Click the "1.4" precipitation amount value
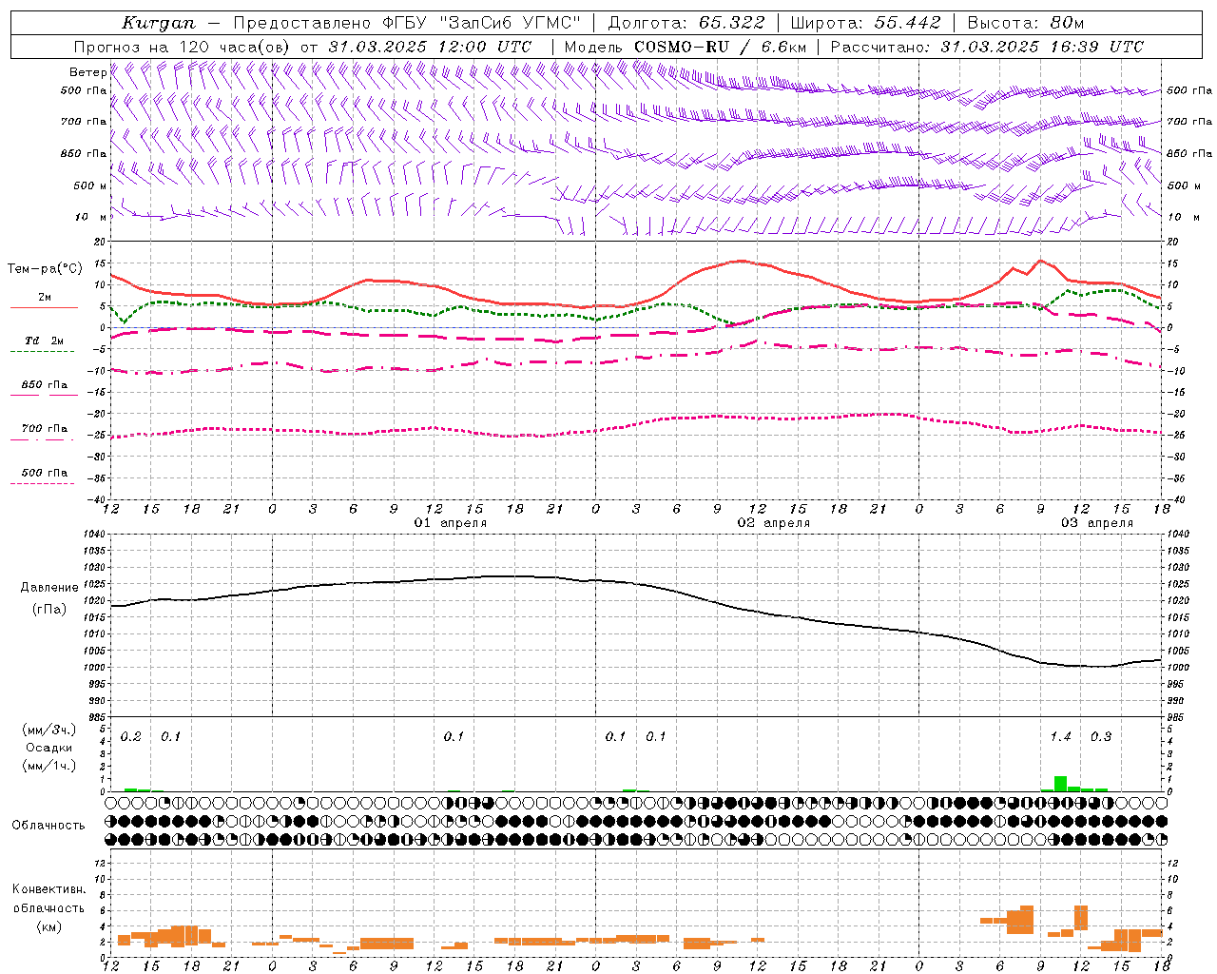Screen dimensions: 1217x974 (x=1061, y=737)
